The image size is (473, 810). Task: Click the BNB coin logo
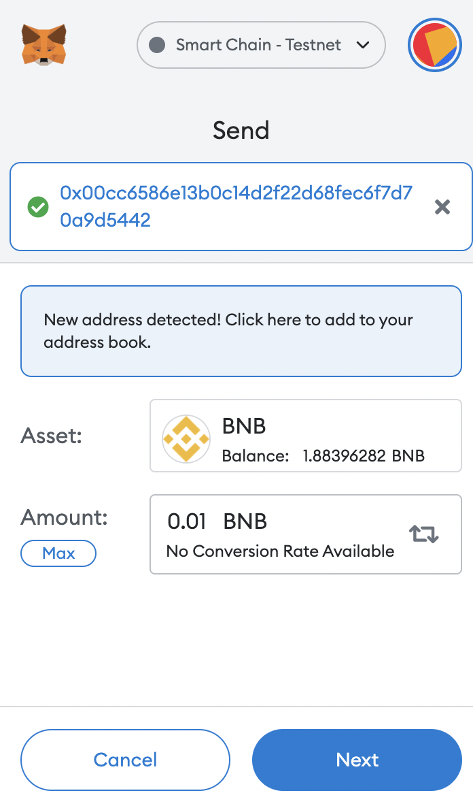pyautogui.click(x=186, y=439)
